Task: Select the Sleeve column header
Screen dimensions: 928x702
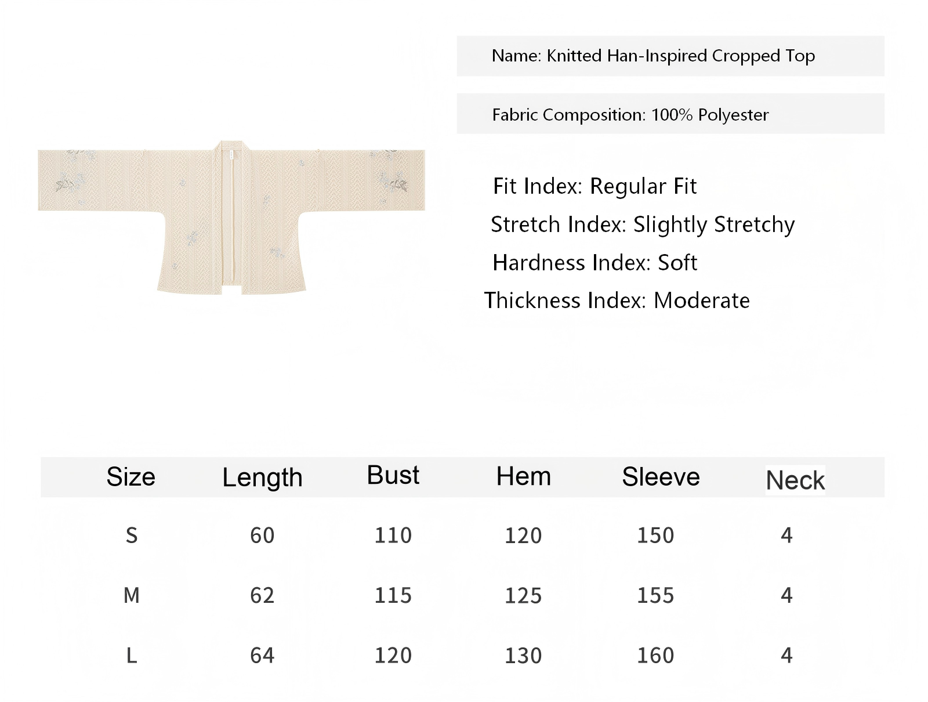Action: 661,477
